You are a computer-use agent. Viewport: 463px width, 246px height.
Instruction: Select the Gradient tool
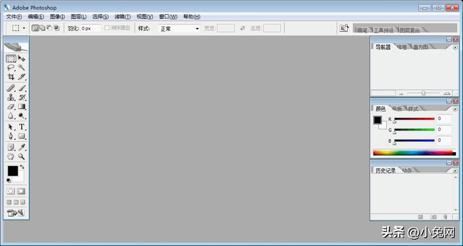21,106
